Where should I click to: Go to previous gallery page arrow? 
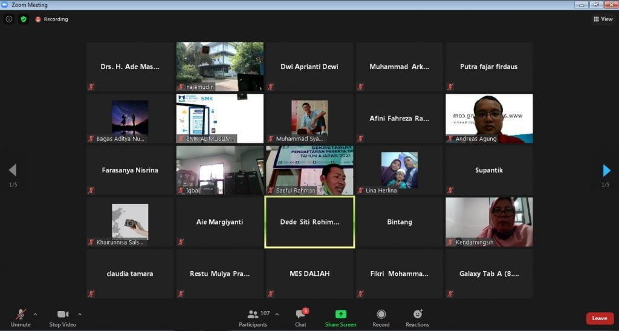[x=13, y=170]
